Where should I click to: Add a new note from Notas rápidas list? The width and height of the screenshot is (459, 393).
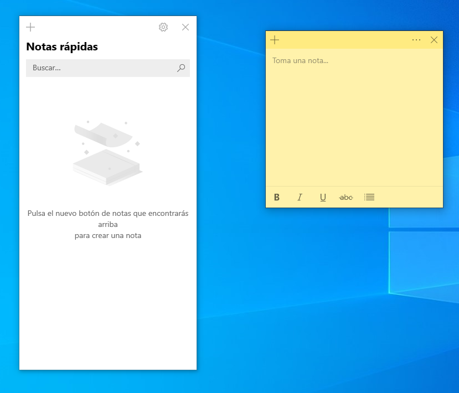pos(30,27)
